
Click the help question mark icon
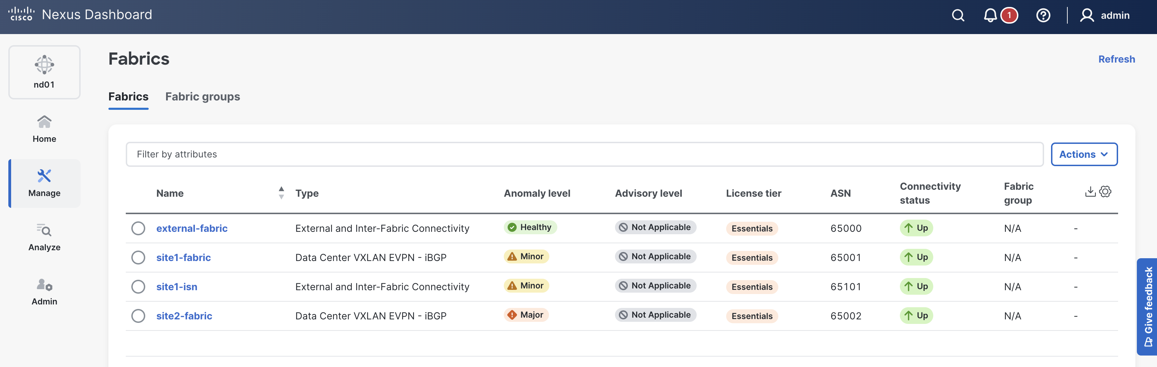click(x=1043, y=16)
